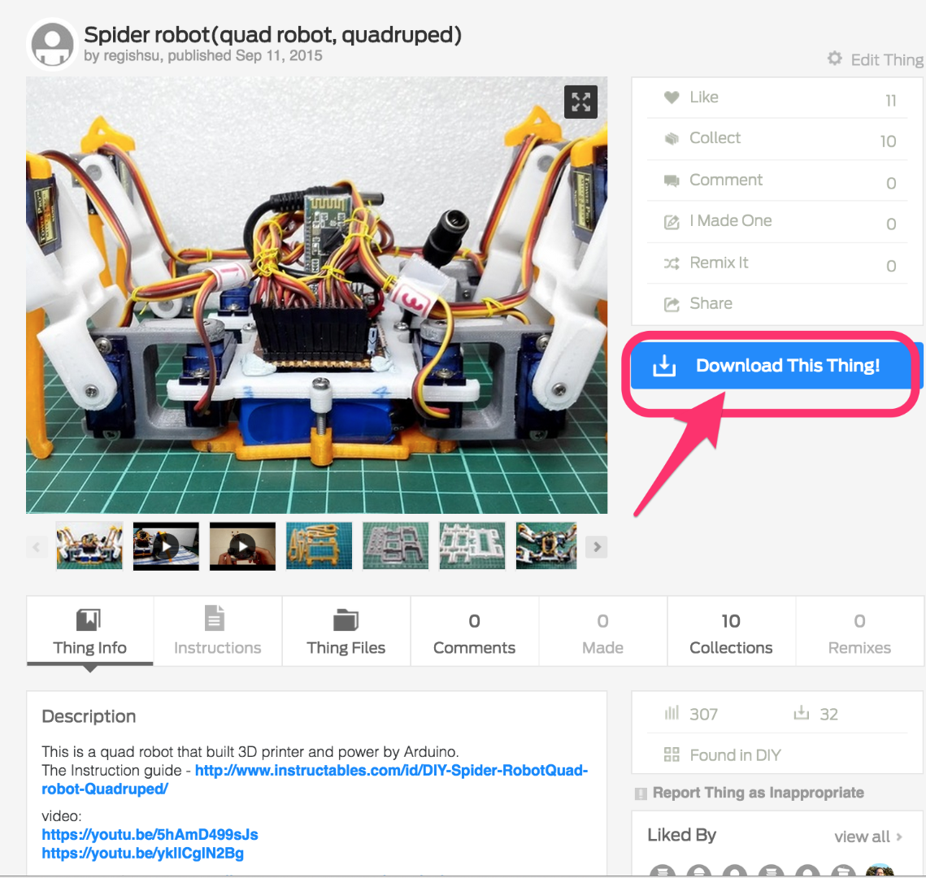The height and width of the screenshot is (878, 926).
Task: Click the Collect icon
Action: pyautogui.click(x=672, y=138)
